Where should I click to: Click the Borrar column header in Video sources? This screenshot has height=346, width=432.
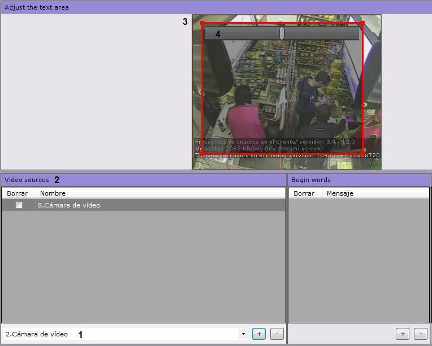pos(18,193)
